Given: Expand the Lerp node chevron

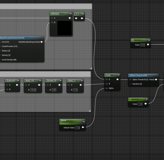Looking at the screenshot, I should coord(118,75).
